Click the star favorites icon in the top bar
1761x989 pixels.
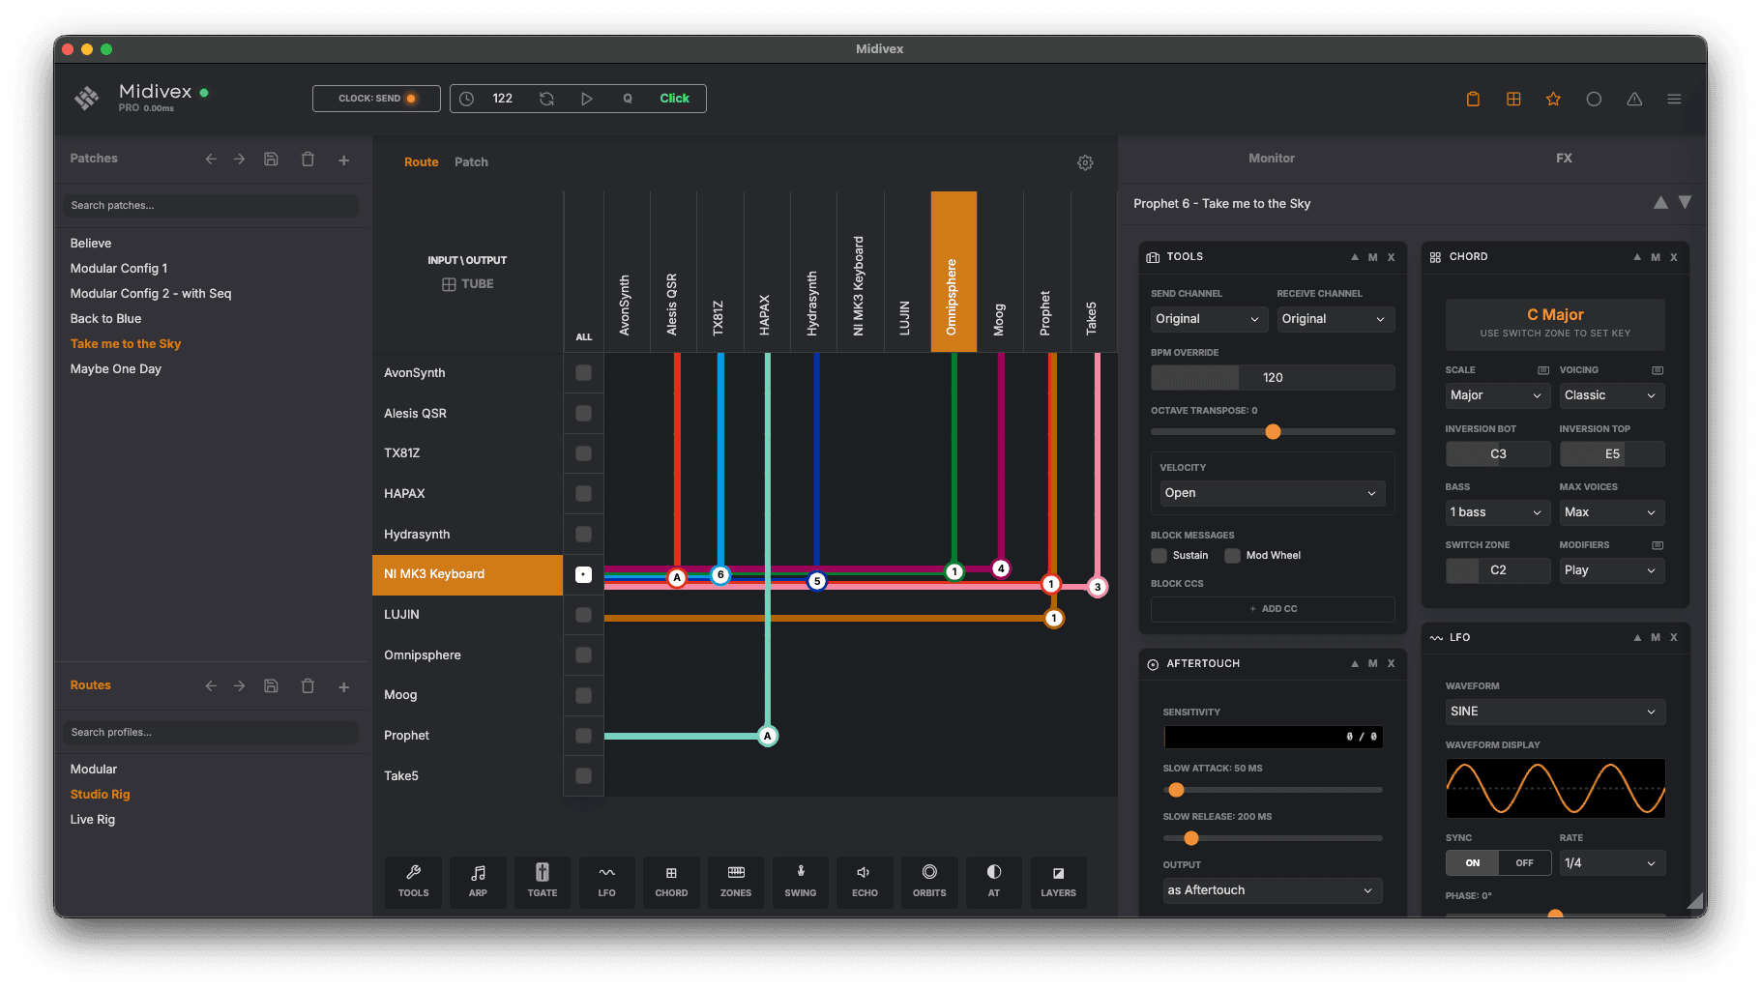tap(1553, 99)
